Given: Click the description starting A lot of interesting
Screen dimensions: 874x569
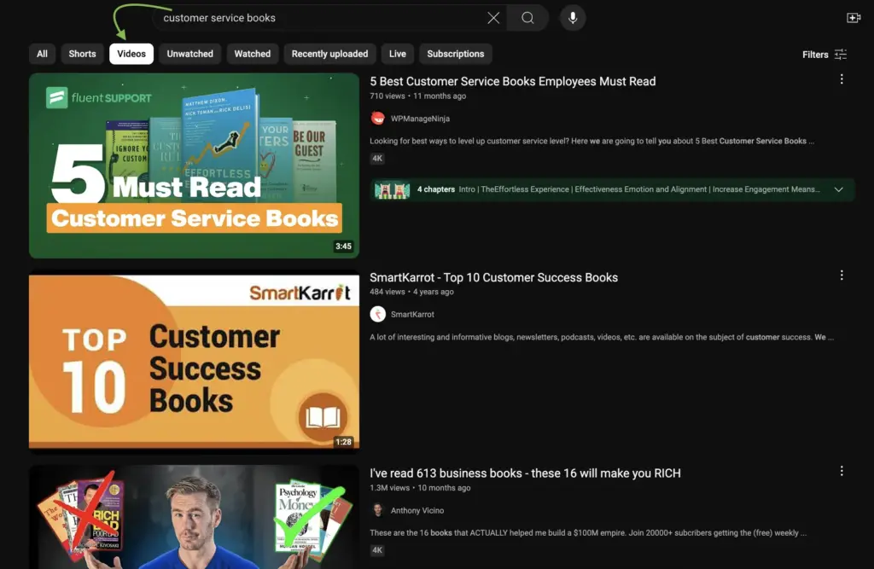Looking at the screenshot, I should (x=602, y=337).
